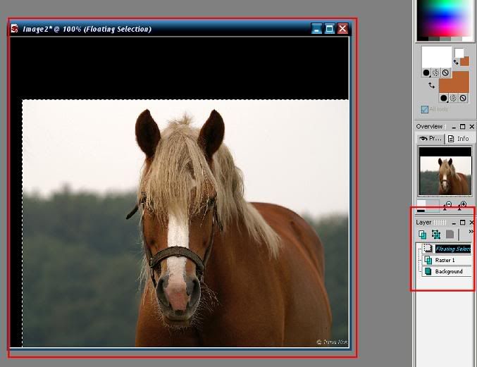Screen dimensions: 477x367
Task: Click the Raster 1 layer type icon
Action: [428, 260]
